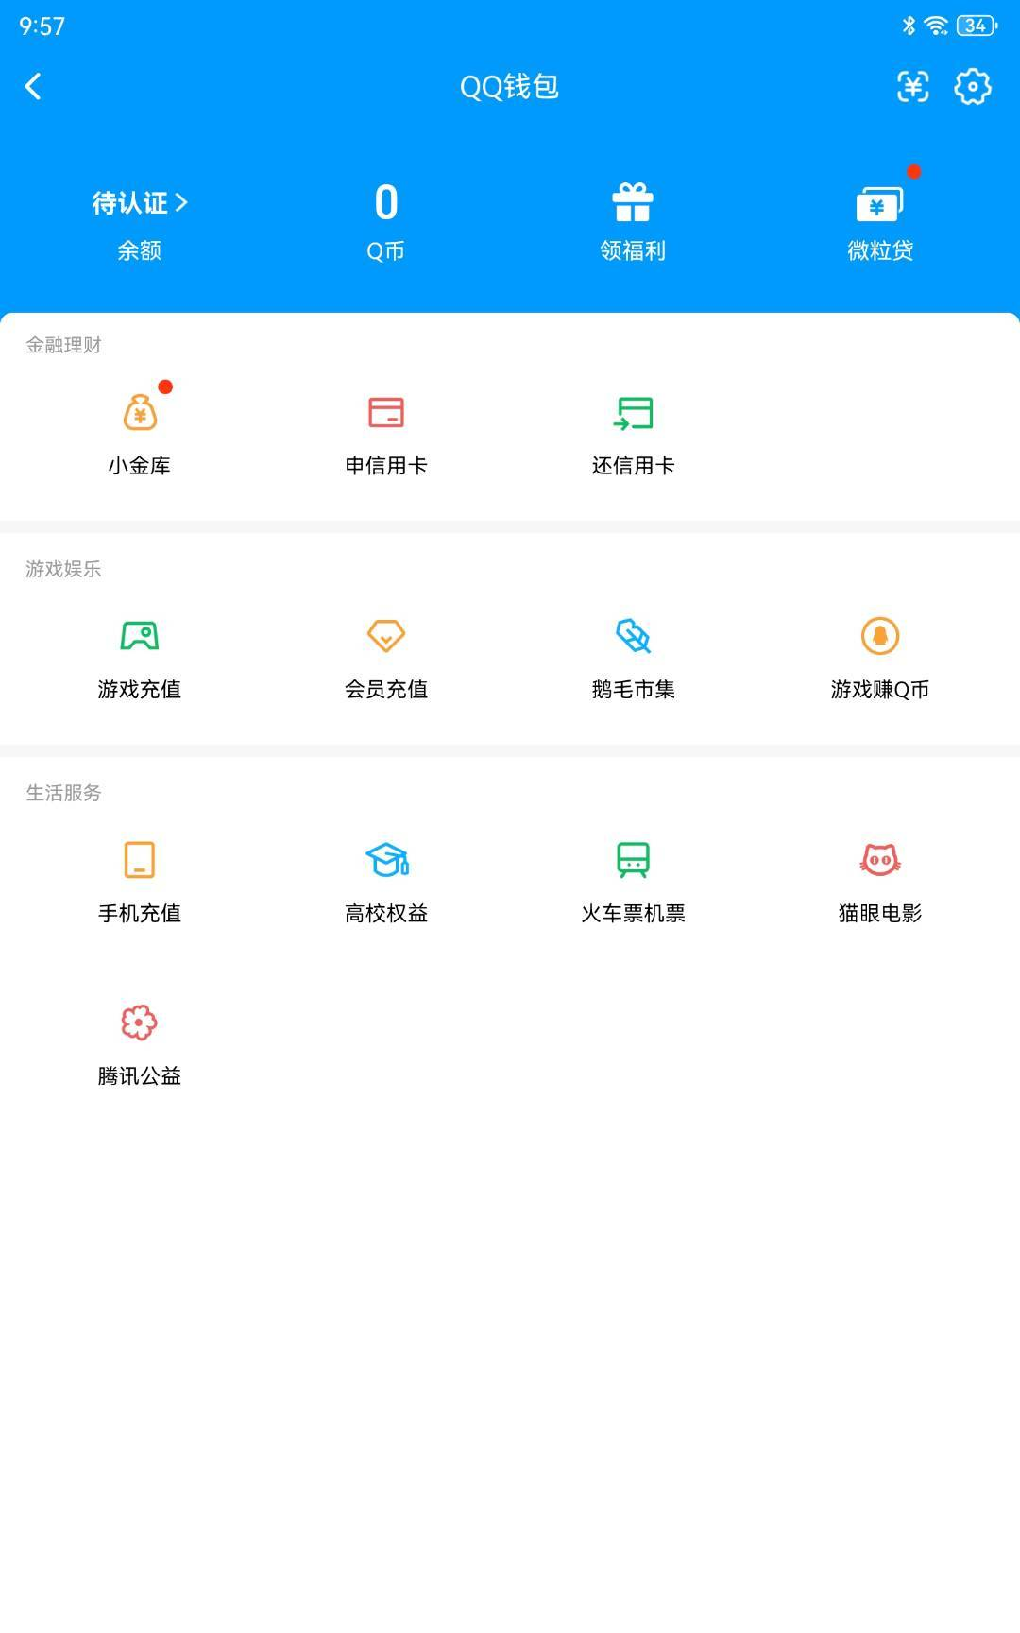
Task: Tap the 申信用卡 card icon
Action: 386,413
